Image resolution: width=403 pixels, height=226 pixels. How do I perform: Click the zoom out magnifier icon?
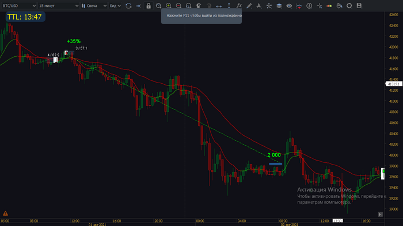[178, 6]
